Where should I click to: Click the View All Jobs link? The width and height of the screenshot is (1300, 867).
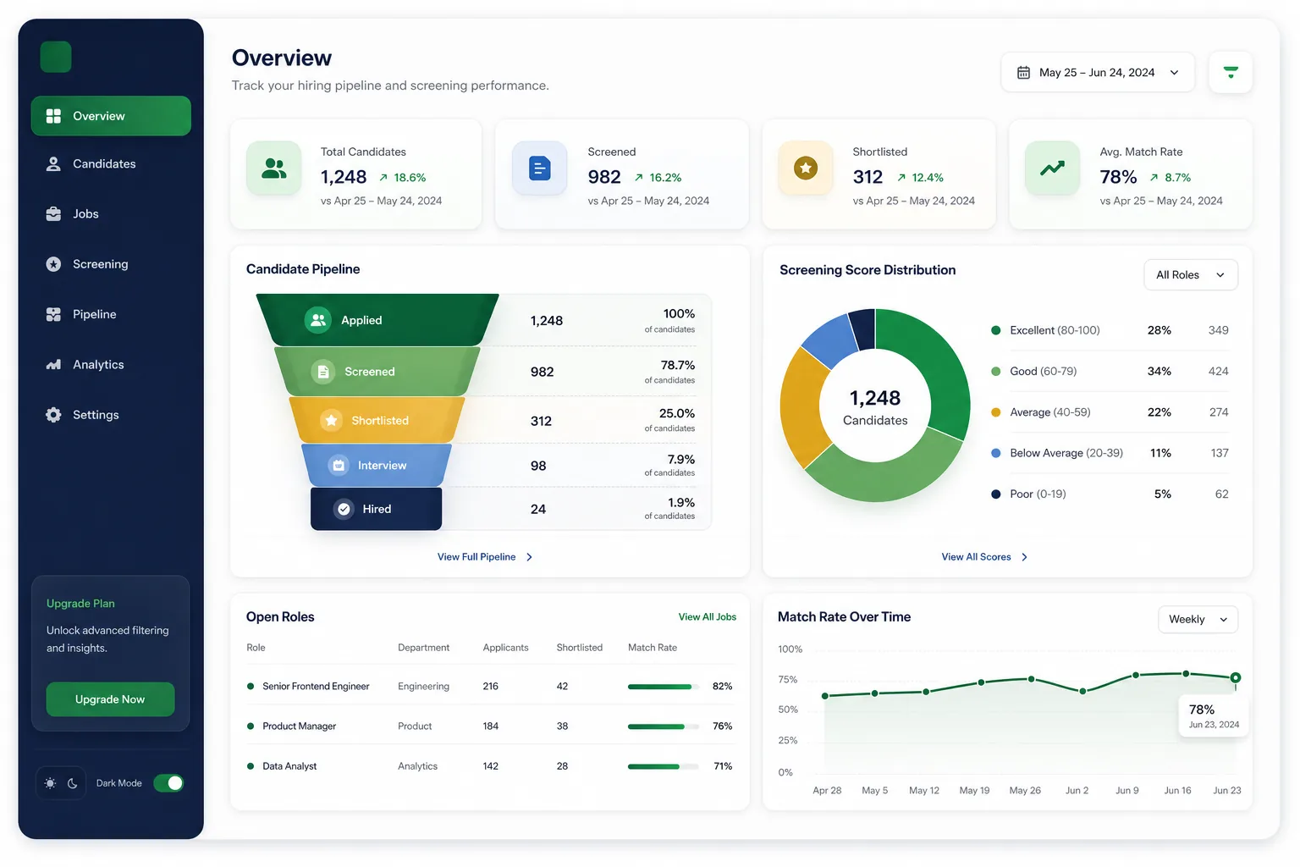coord(708,617)
